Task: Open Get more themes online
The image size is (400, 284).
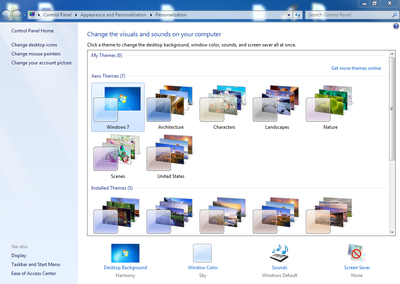Action: point(356,68)
